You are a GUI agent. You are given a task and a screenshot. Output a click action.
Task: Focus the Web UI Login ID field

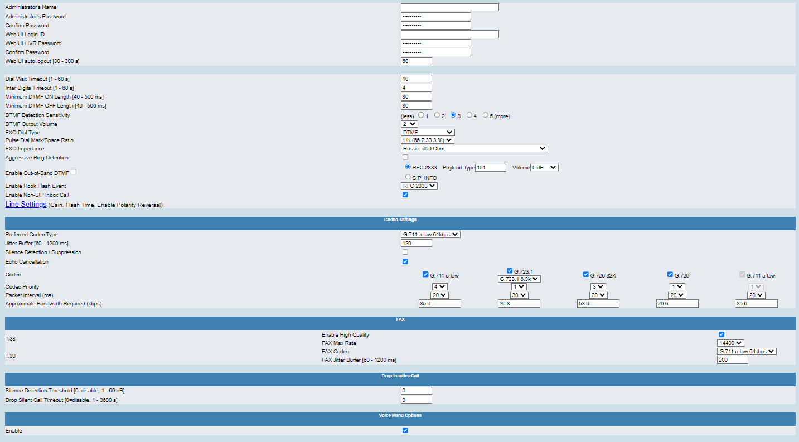click(449, 35)
